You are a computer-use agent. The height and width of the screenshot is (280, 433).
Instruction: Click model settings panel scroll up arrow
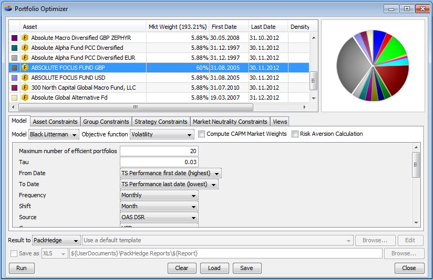click(x=416, y=148)
